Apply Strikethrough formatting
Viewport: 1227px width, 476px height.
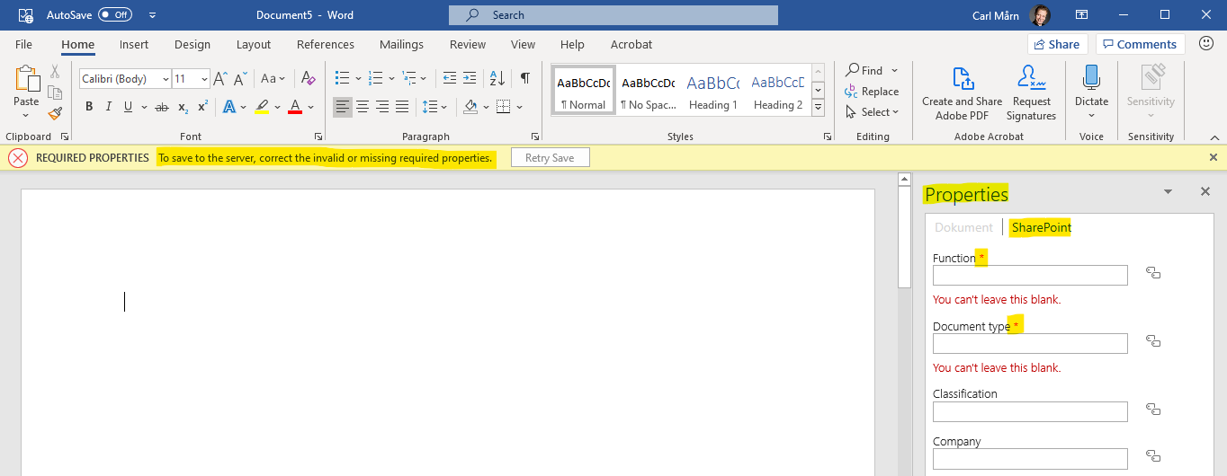[162, 107]
